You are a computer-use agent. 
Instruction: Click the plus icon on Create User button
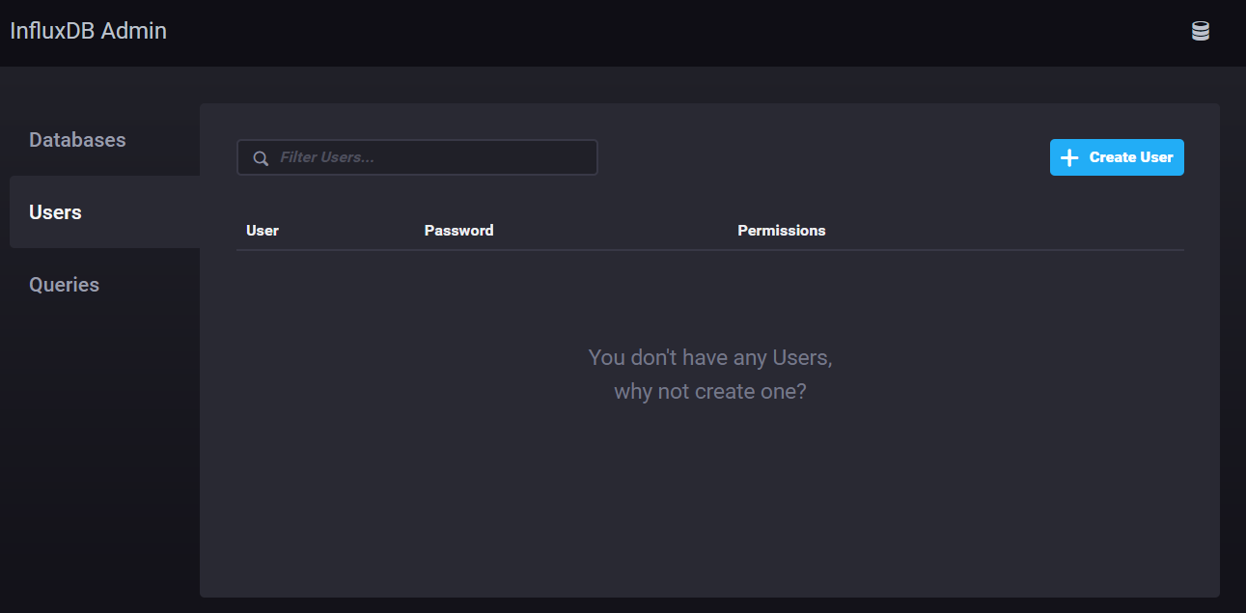[1069, 156]
